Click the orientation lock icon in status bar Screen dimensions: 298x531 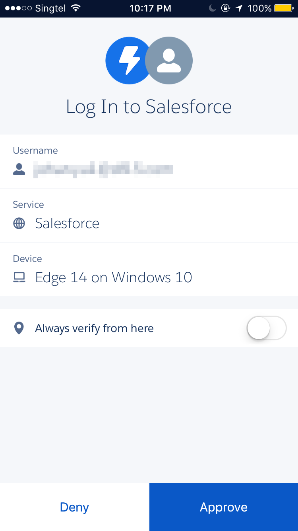[x=225, y=8]
